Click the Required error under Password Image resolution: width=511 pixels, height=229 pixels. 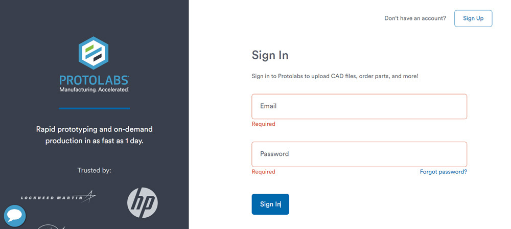pos(263,172)
